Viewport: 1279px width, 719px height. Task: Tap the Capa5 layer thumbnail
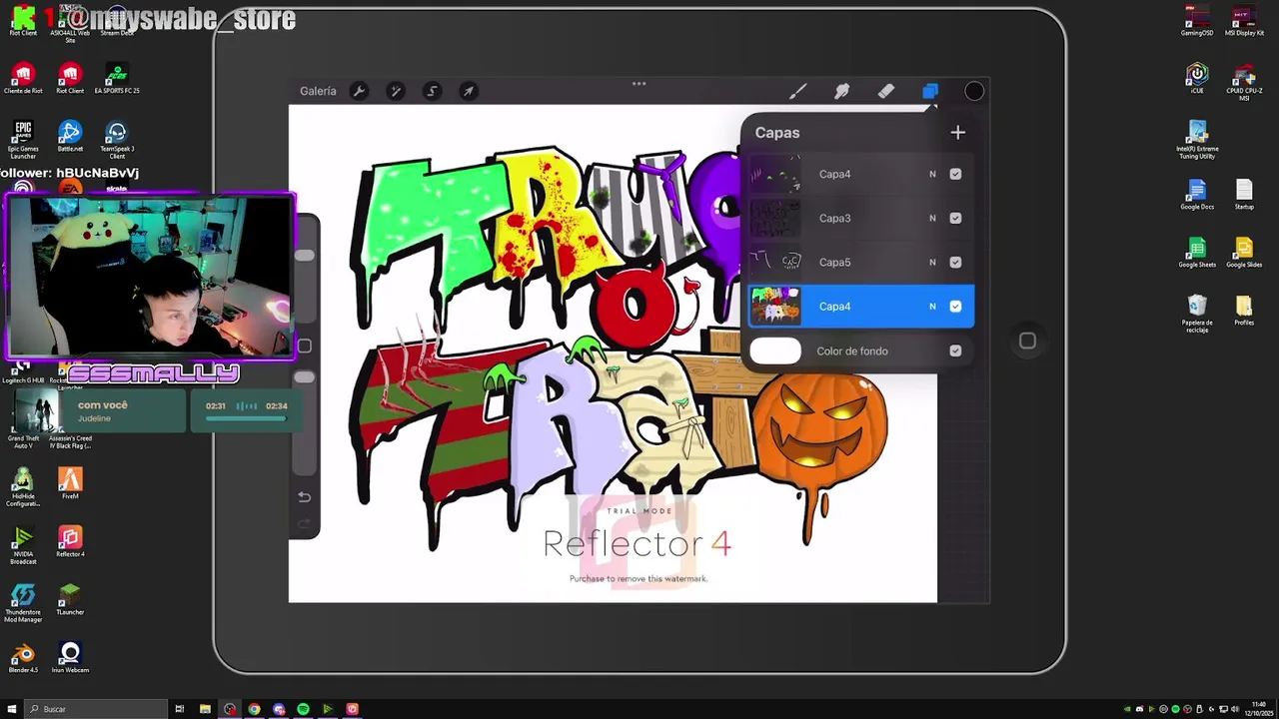(775, 262)
